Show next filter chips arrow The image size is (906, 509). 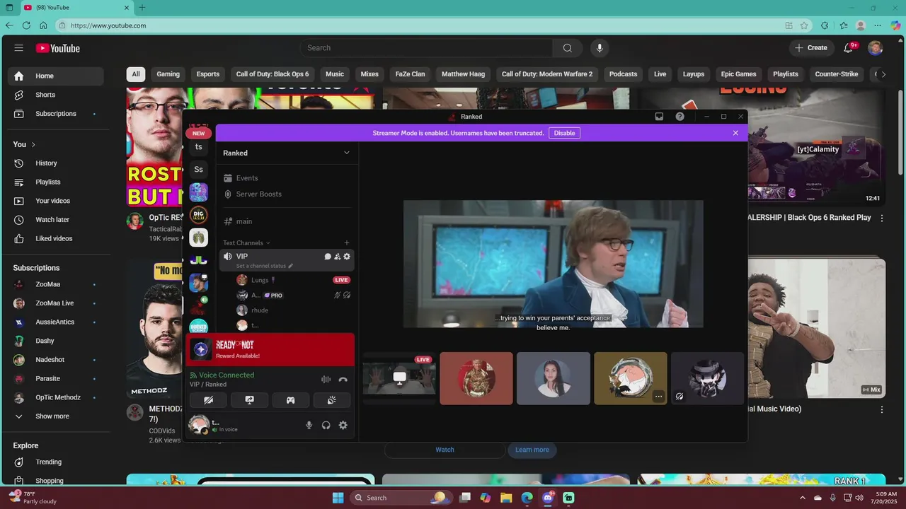883,74
